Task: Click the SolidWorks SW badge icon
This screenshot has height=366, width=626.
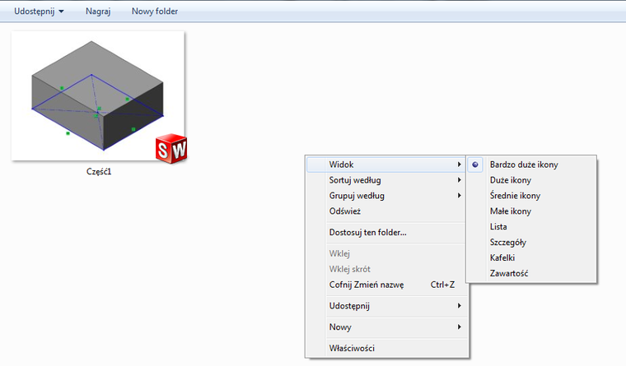Action: (171, 149)
